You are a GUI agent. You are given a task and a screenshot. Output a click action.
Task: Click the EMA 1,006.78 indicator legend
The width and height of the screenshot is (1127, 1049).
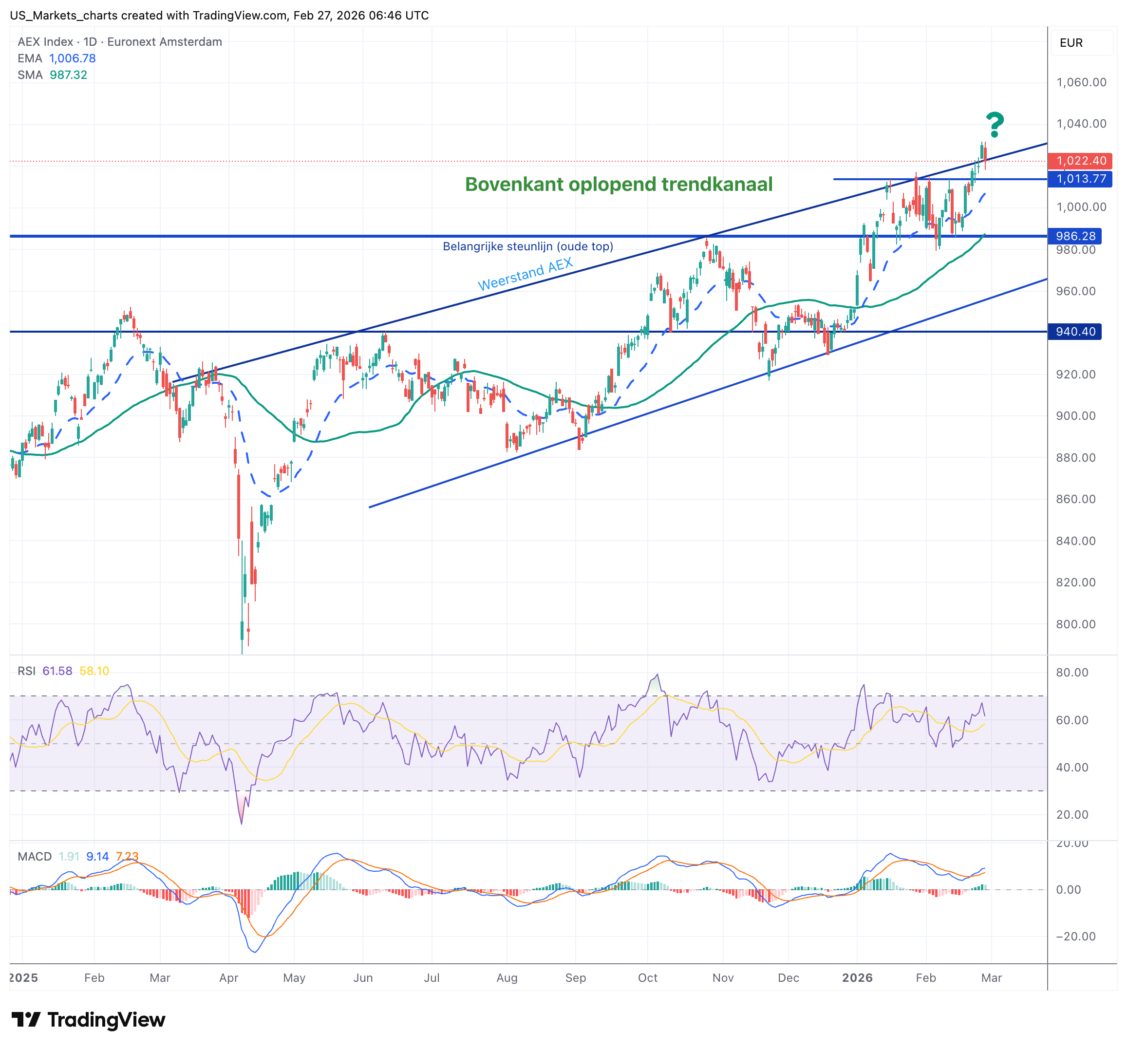click(x=56, y=58)
